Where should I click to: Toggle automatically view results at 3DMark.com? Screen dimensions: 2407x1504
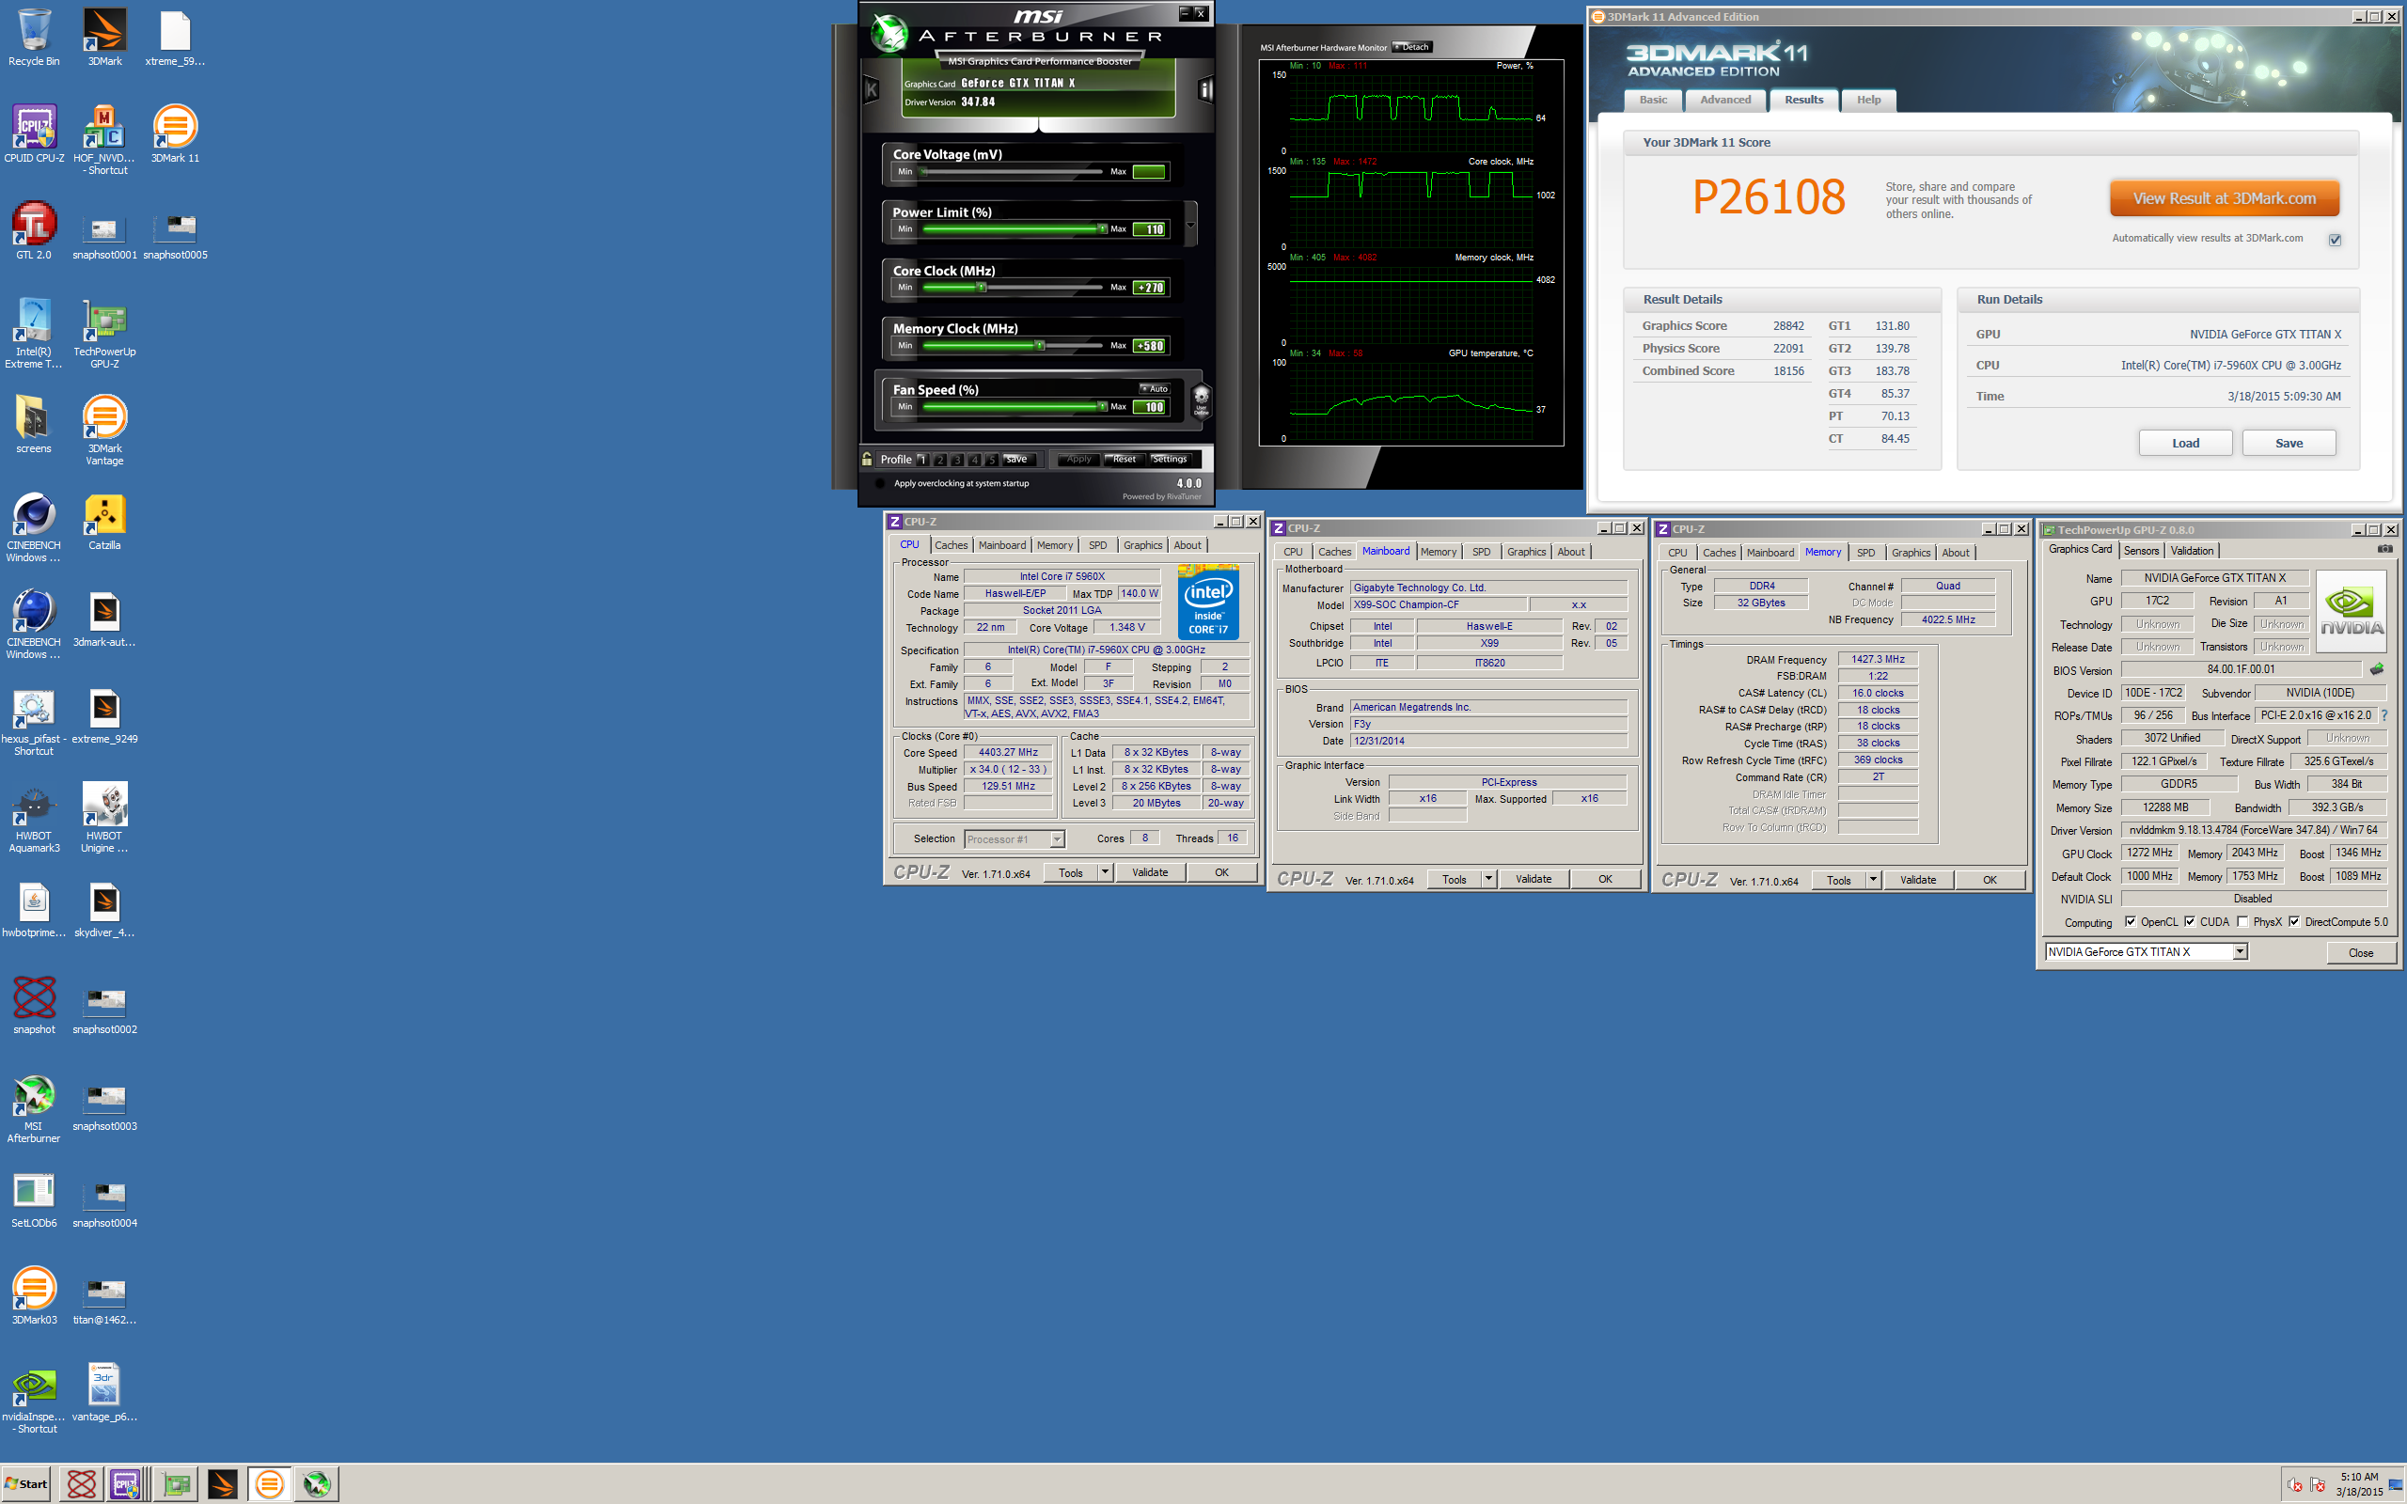click(2335, 240)
